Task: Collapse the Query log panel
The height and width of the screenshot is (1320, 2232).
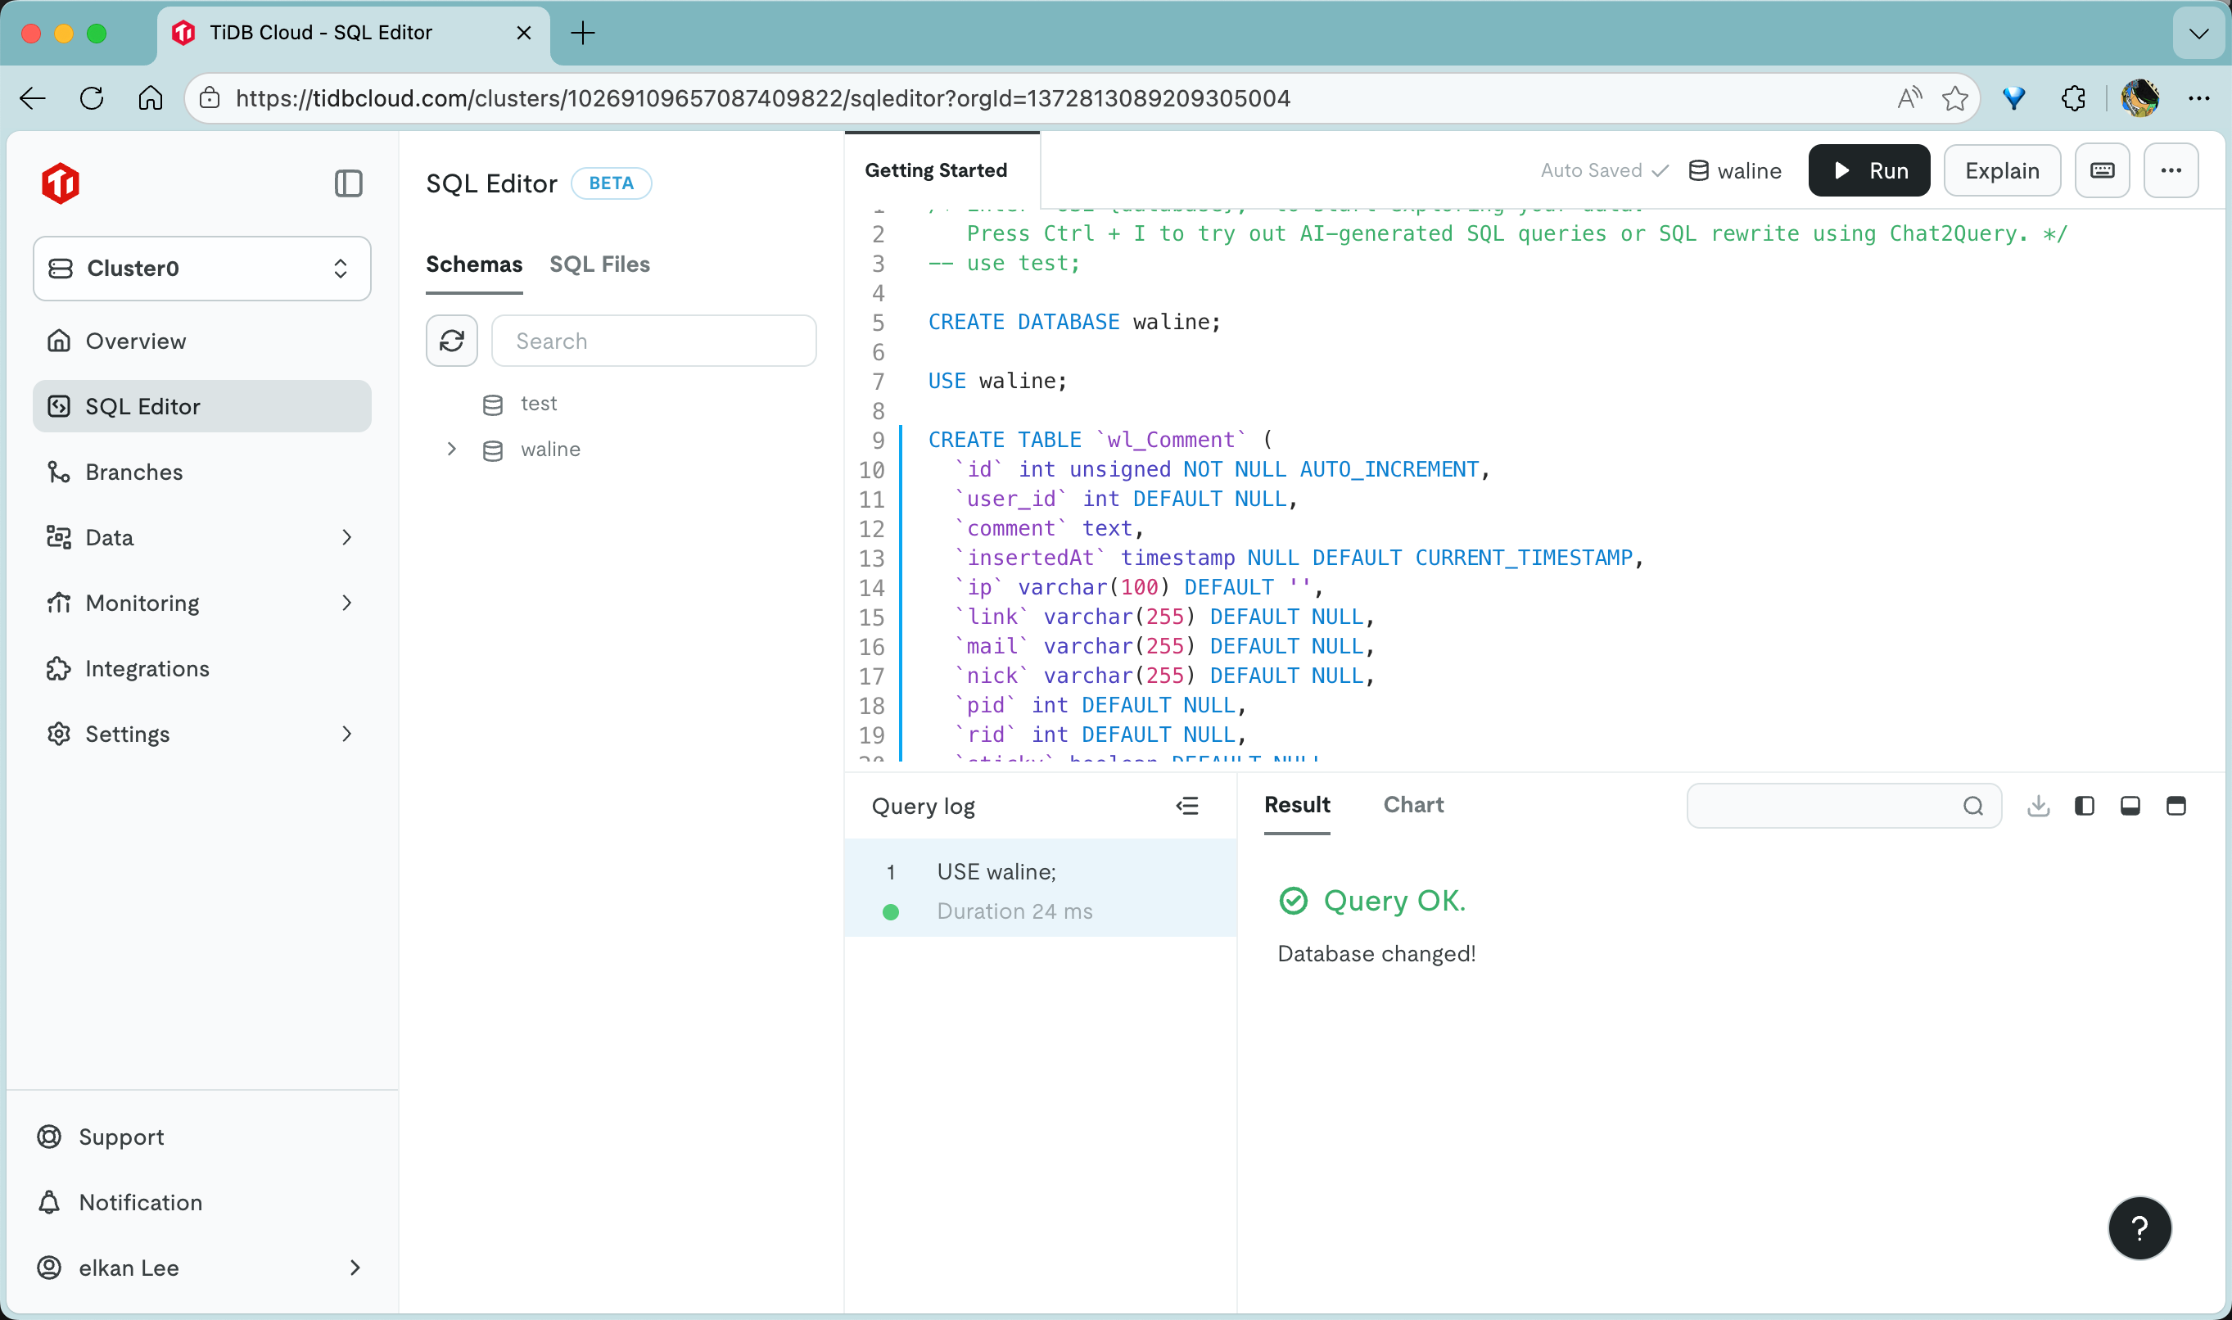Action: point(1187,806)
